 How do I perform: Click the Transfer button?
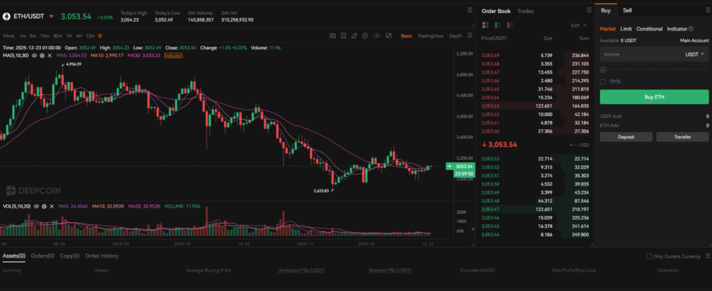click(683, 137)
